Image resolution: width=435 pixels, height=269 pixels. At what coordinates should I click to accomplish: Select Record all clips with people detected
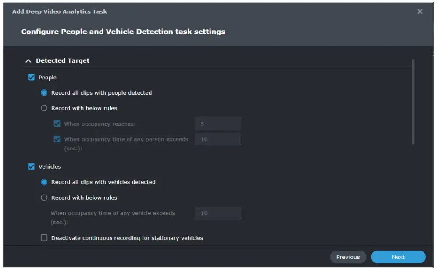[x=44, y=92]
